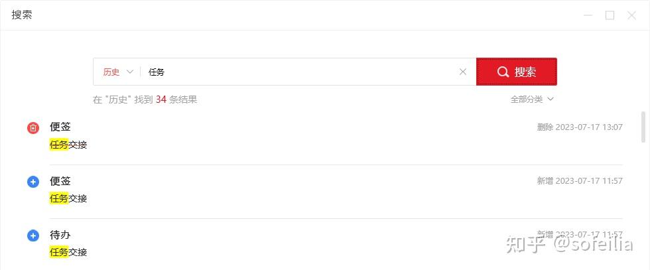Open the deleted 便签 result title
The image size is (650, 270).
(60, 127)
